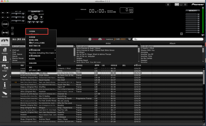Expand the Devices sidebar arrow
The height and width of the screenshot is (126, 206).
point(10,94)
